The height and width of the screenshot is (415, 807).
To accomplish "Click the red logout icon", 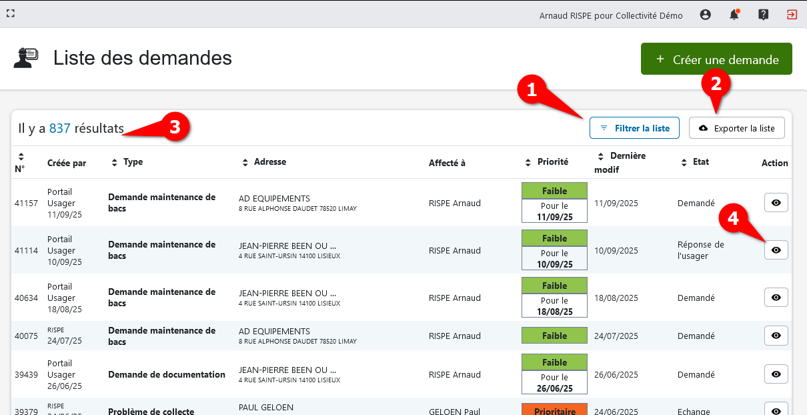I will (792, 15).
